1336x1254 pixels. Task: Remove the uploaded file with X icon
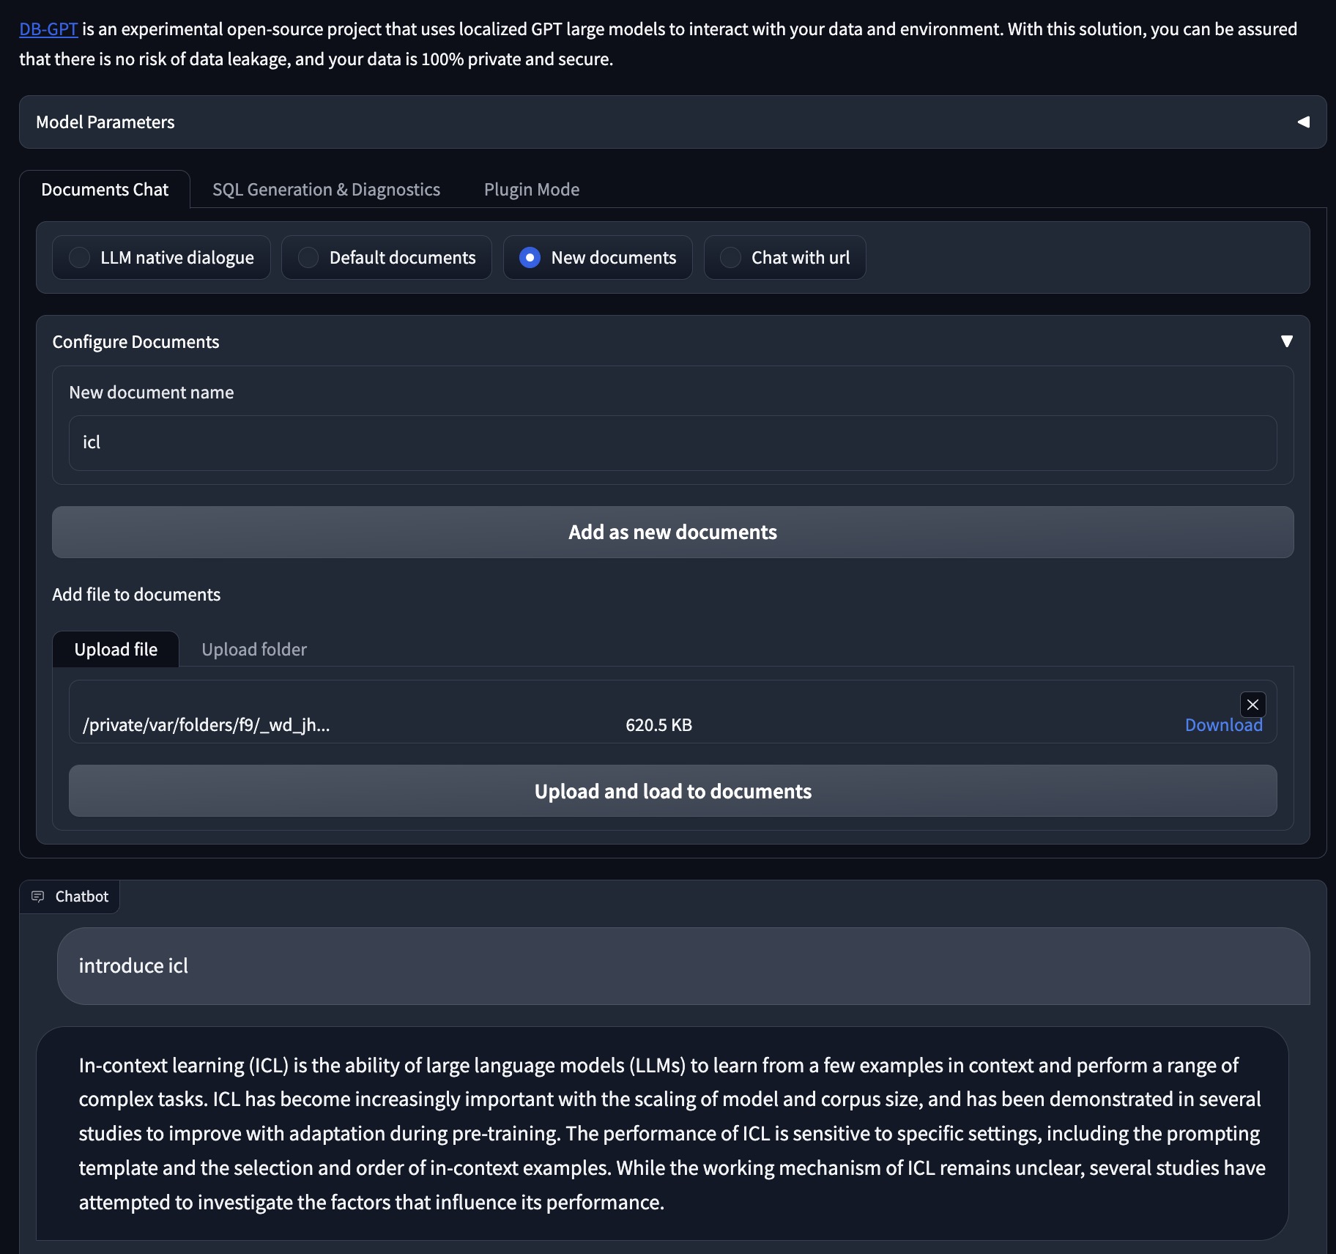(x=1252, y=705)
